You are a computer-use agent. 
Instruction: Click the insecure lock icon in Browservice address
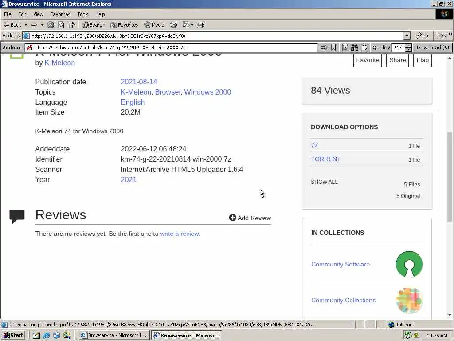[x=30, y=48]
